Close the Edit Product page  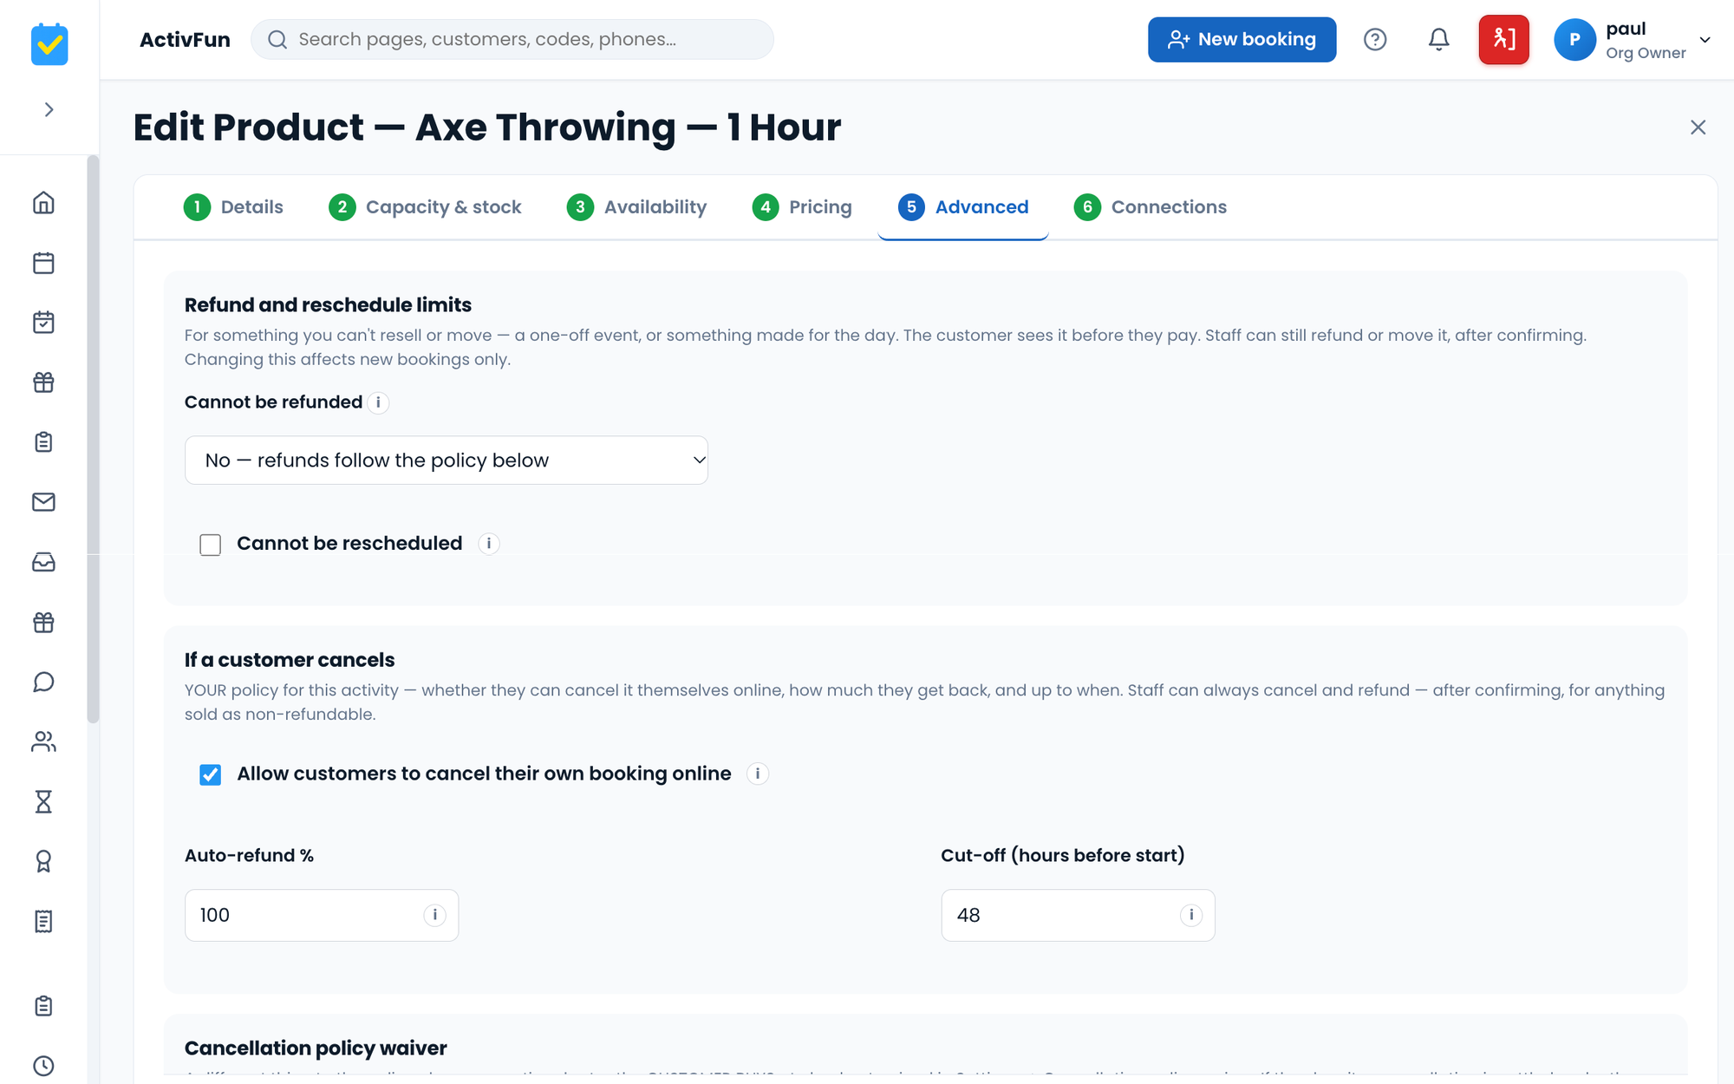point(1698,127)
